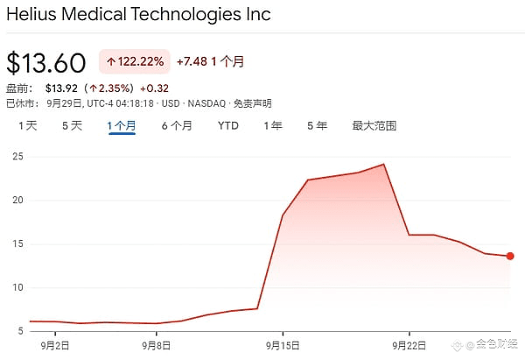Switch to the 5天 range tab
This screenshot has width=525, height=360.
72,126
